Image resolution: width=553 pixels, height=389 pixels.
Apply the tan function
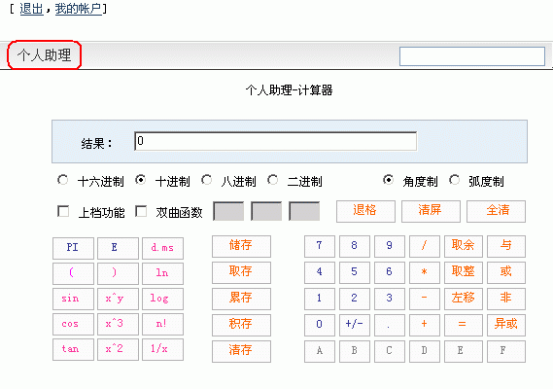pyautogui.click(x=73, y=349)
